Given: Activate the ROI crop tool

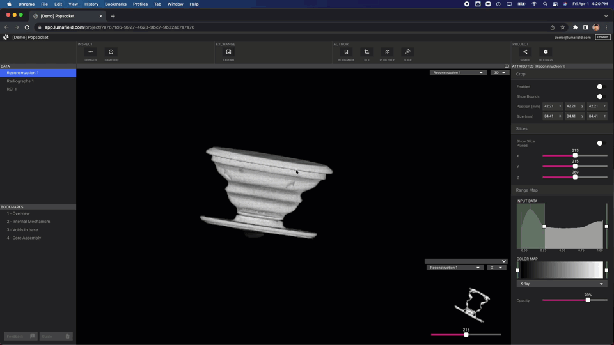Looking at the screenshot, I should point(366,52).
